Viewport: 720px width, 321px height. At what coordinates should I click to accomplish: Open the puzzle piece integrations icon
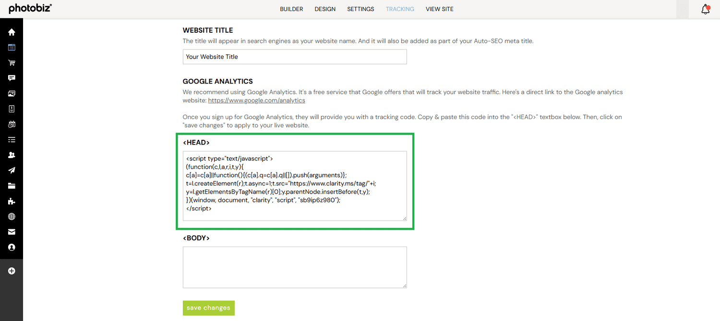[x=12, y=201]
